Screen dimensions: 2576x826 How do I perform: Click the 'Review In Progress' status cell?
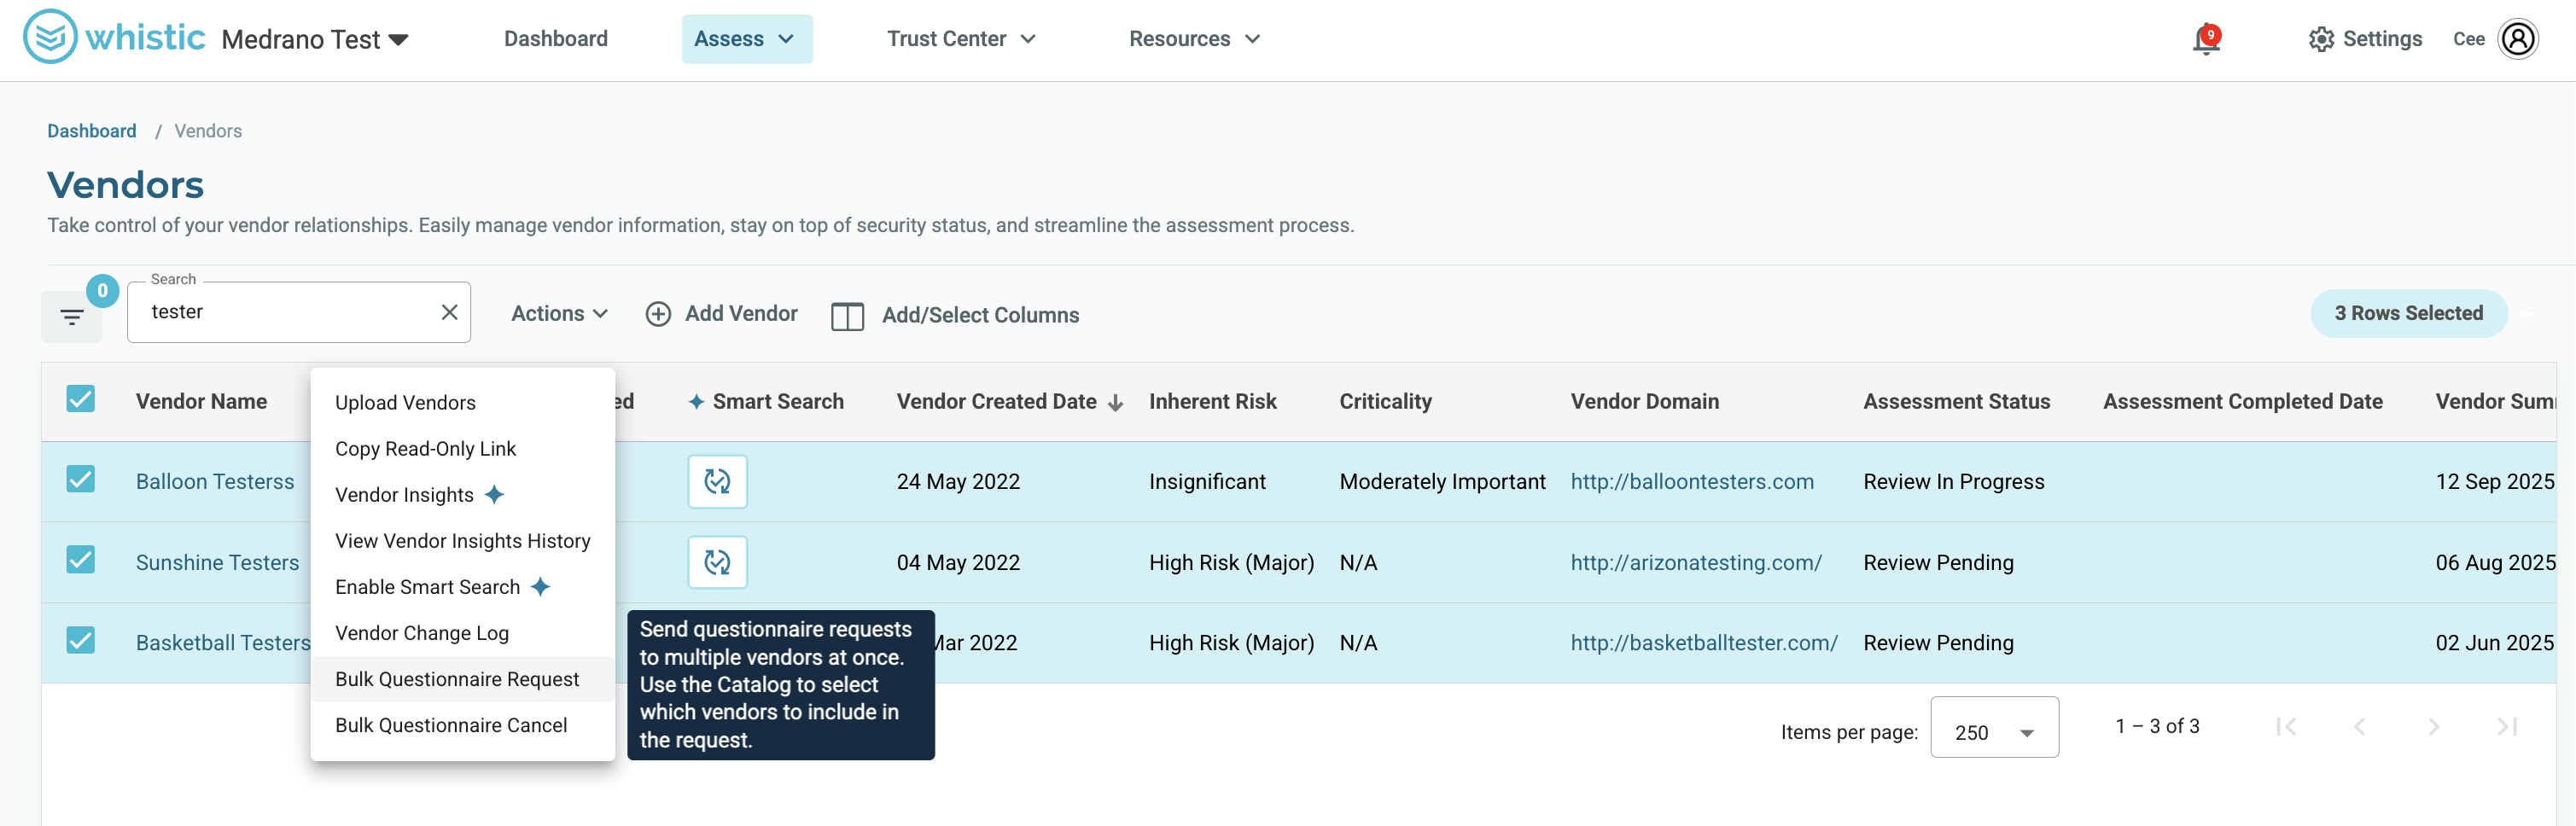pos(1953,481)
